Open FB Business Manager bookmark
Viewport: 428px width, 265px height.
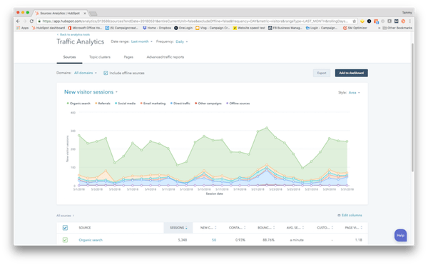point(285,28)
